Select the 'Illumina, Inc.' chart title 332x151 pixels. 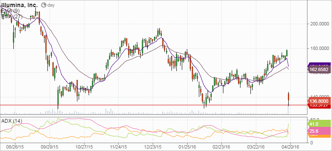pos(19,5)
